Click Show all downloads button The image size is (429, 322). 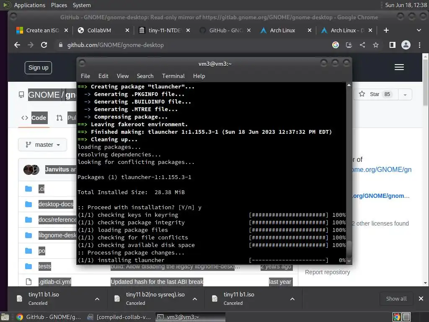coord(396,299)
